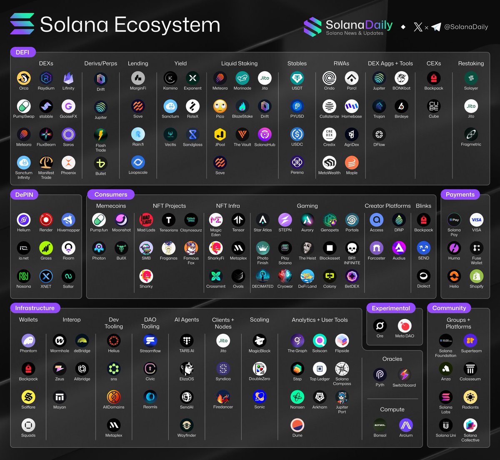This screenshot has height=460, width=500.
Task: Click the Payments section tag
Action: click(460, 195)
